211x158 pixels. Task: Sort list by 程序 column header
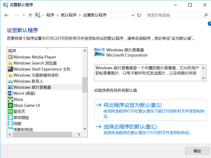click(45, 51)
